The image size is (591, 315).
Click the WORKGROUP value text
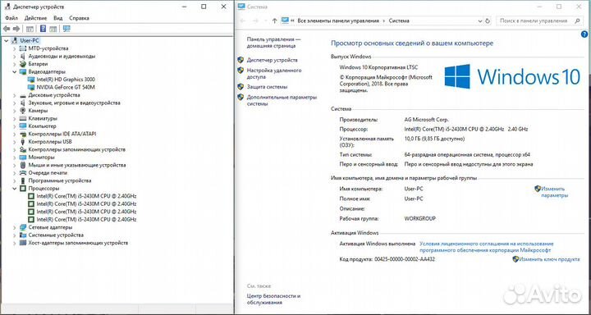pos(419,218)
